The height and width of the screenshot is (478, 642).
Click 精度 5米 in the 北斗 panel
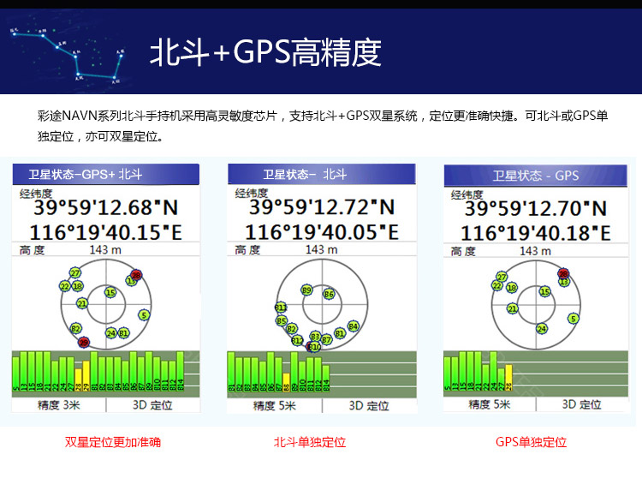[x=274, y=406]
